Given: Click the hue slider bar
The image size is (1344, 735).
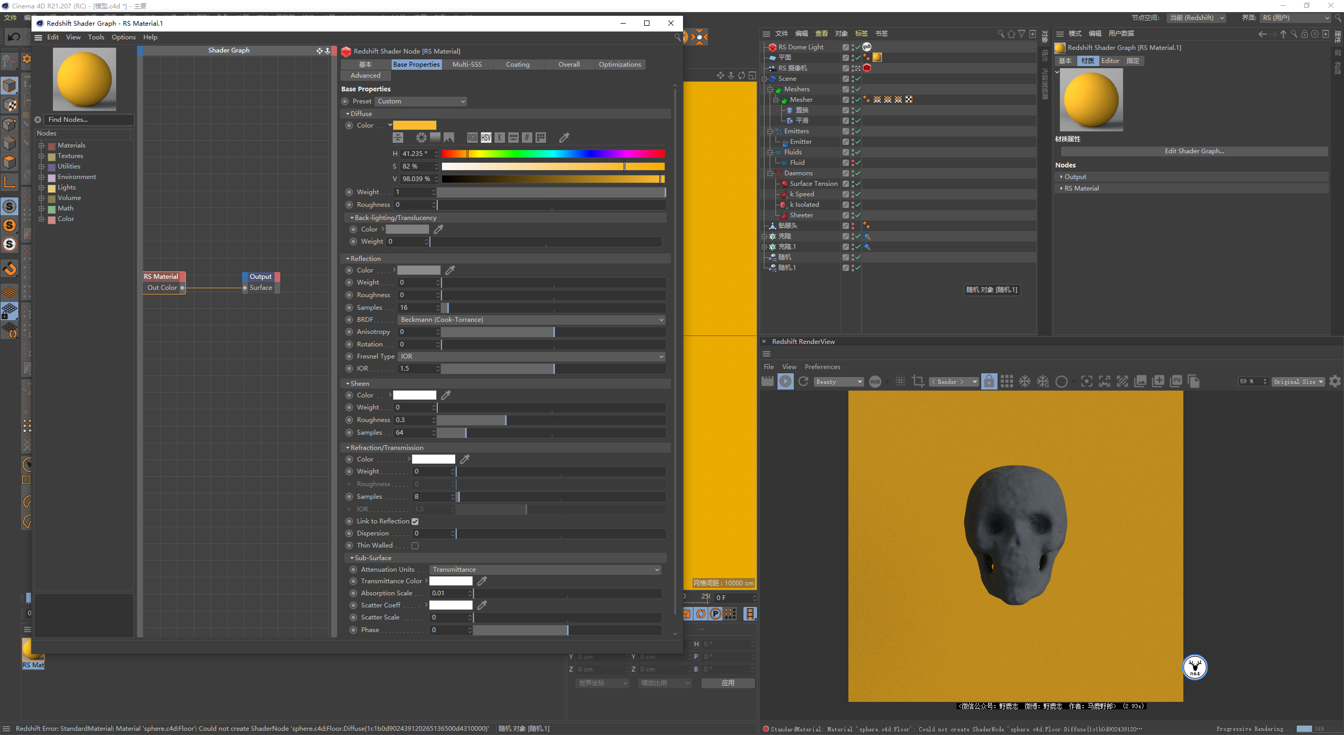Looking at the screenshot, I should click(553, 154).
